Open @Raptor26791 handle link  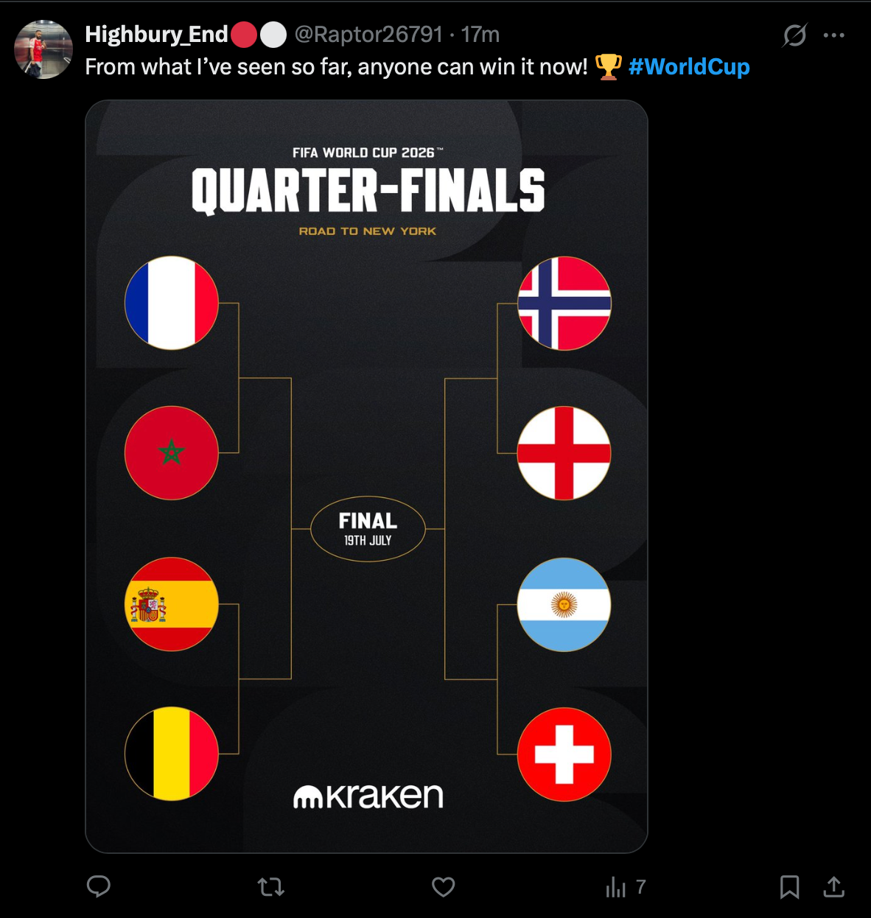[x=368, y=35]
